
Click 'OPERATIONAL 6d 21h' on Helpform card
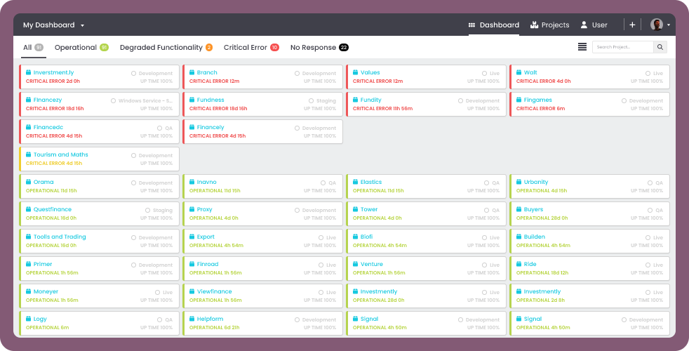click(215, 328)
